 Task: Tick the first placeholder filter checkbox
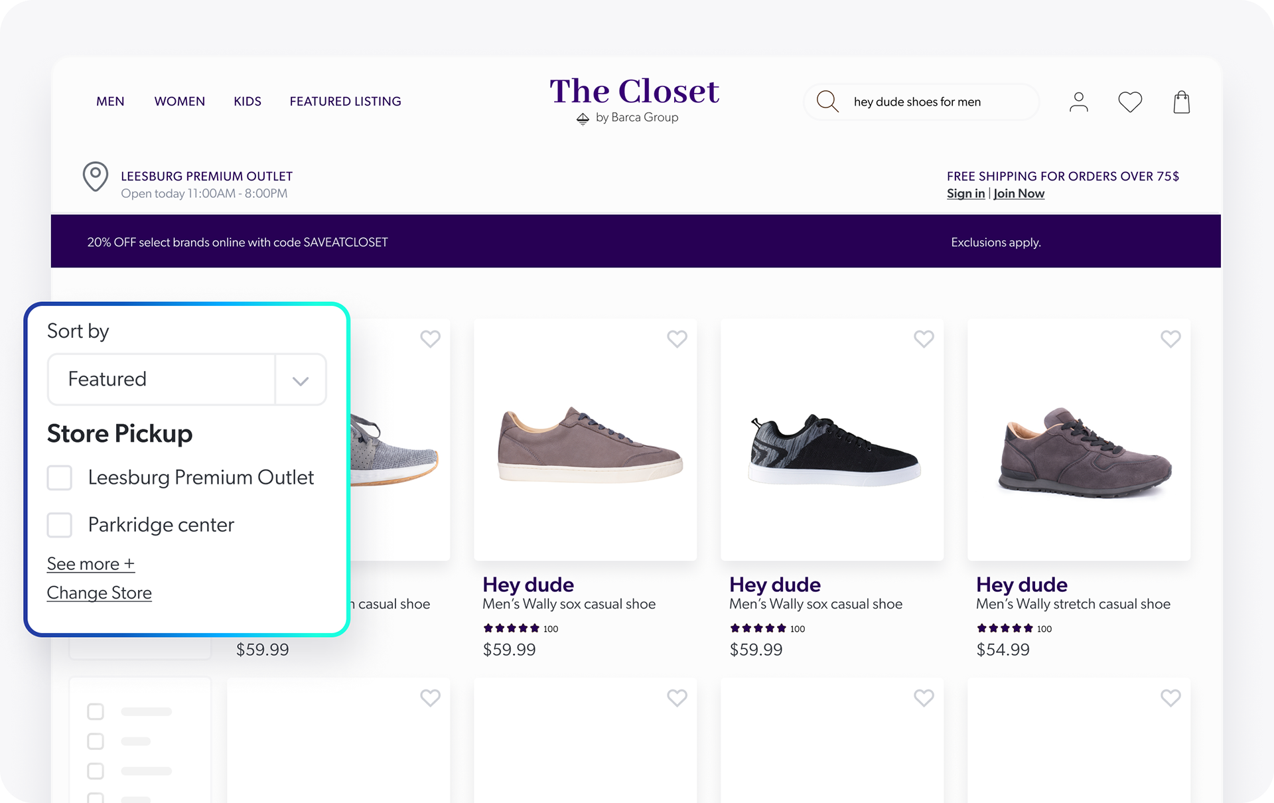pyautogui.click(x=96, y=711)
